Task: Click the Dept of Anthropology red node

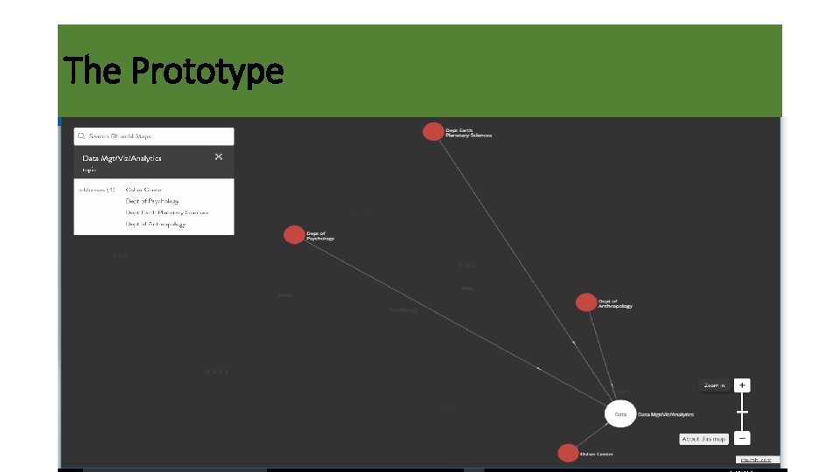Action: (586, 302)
